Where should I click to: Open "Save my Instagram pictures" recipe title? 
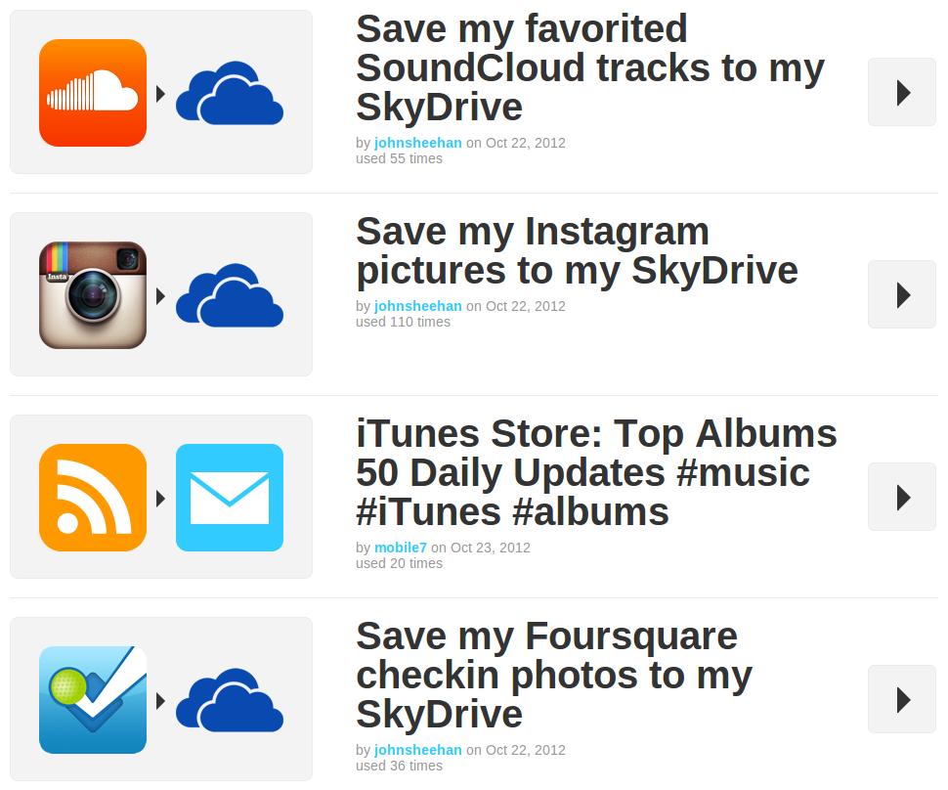click(x=577, y=250)
